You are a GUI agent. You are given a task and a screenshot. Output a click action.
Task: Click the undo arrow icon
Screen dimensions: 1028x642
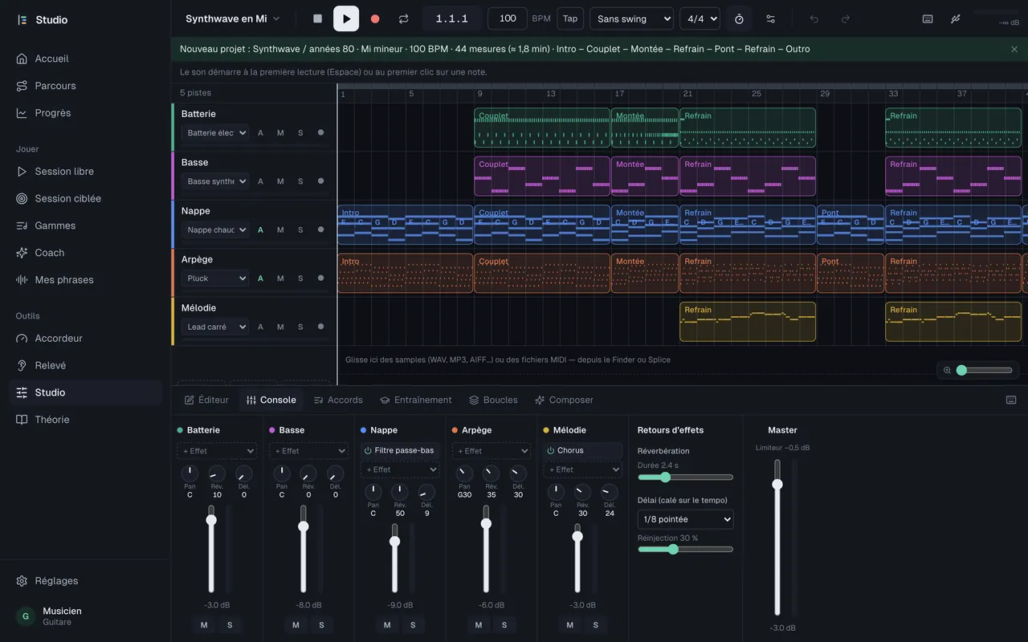coord(814,18)
